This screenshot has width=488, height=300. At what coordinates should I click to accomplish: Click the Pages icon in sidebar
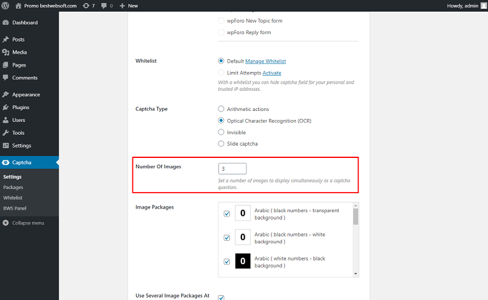click(x=5, y=65)
